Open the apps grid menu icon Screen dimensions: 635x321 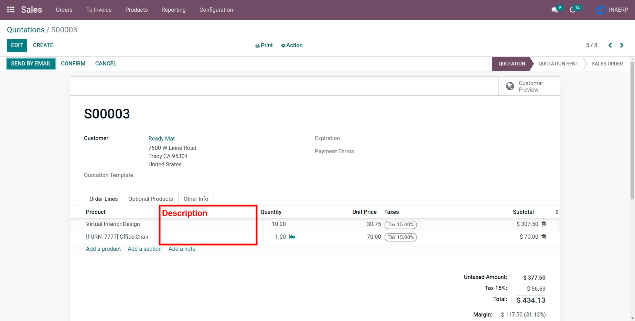11,10
